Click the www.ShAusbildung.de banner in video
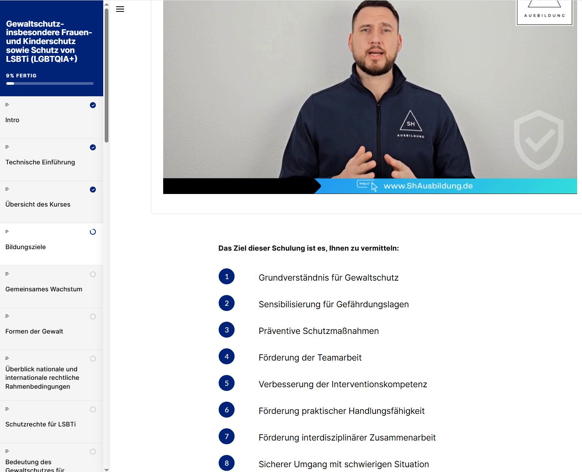Viewport: 582px width, 472px height. [x=428, y=186]
